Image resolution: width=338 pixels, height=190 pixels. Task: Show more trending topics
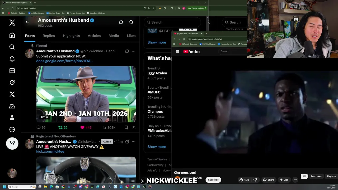pos(157,147)
